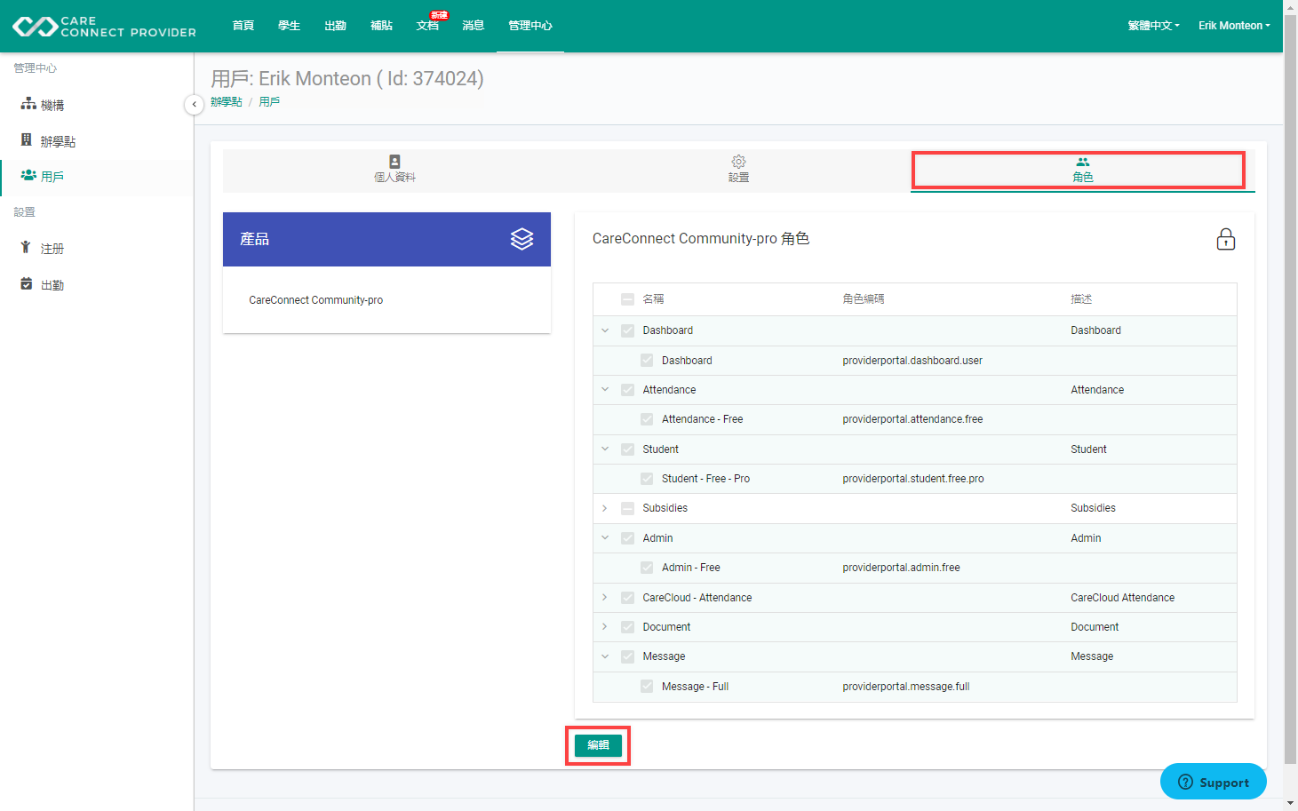The height and width of the screenshot is (811, 1298).
Task: Open the 出勤 top menu item
Action: coord(335,26)
